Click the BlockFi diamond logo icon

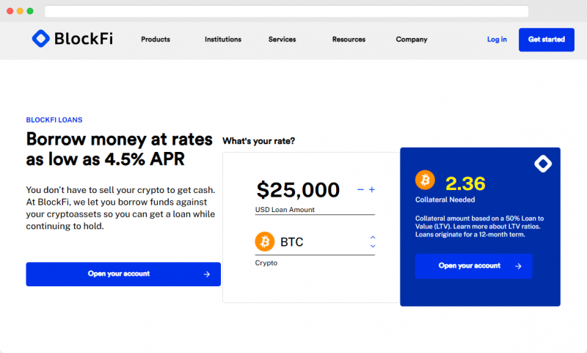click(41, 39)
